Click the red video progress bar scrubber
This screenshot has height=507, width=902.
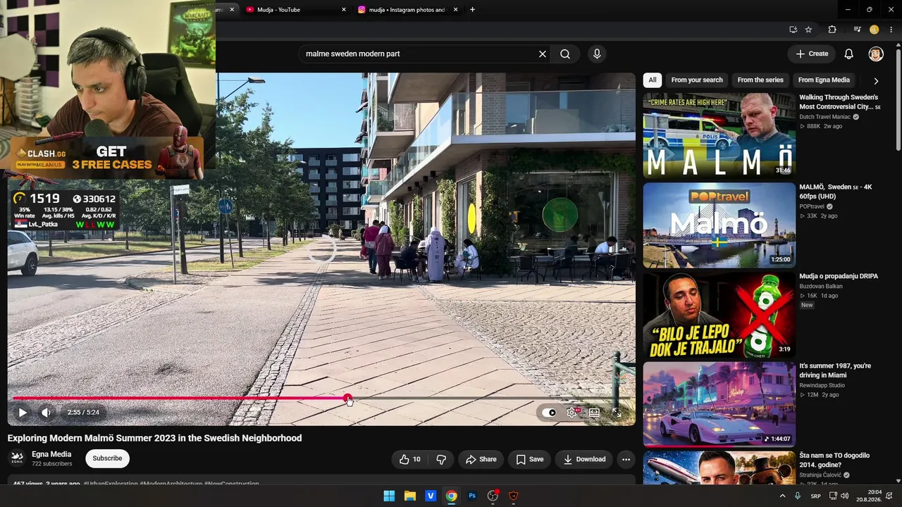click(347, 399)
